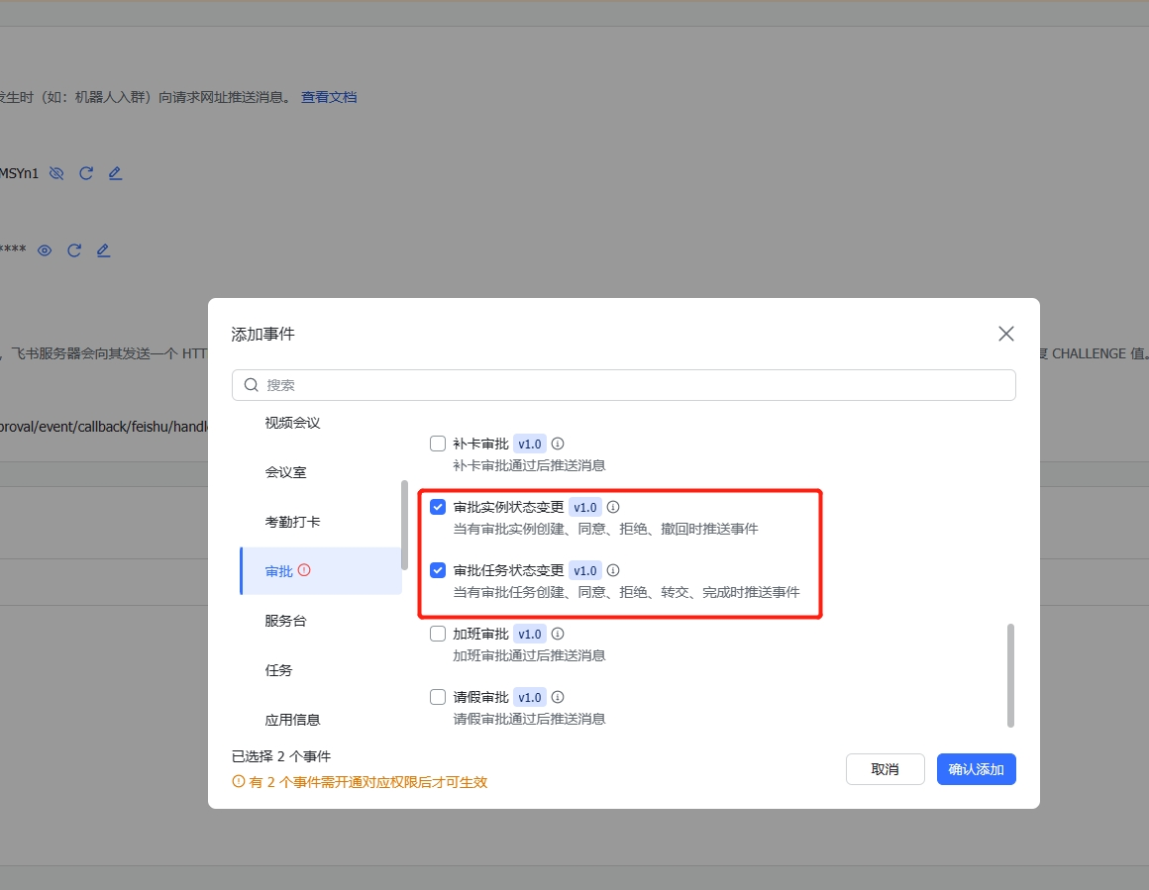Click the 添加事件 dialog title

pyautogui.click(x=263, y=334)
